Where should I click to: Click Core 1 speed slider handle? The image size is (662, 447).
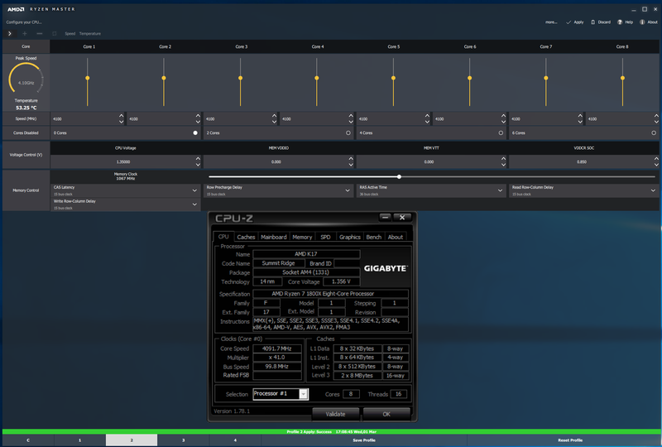[x=88, y=78]
